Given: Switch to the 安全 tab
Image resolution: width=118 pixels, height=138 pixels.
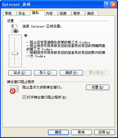Looking at the screenshot, I should coord(23,13).
